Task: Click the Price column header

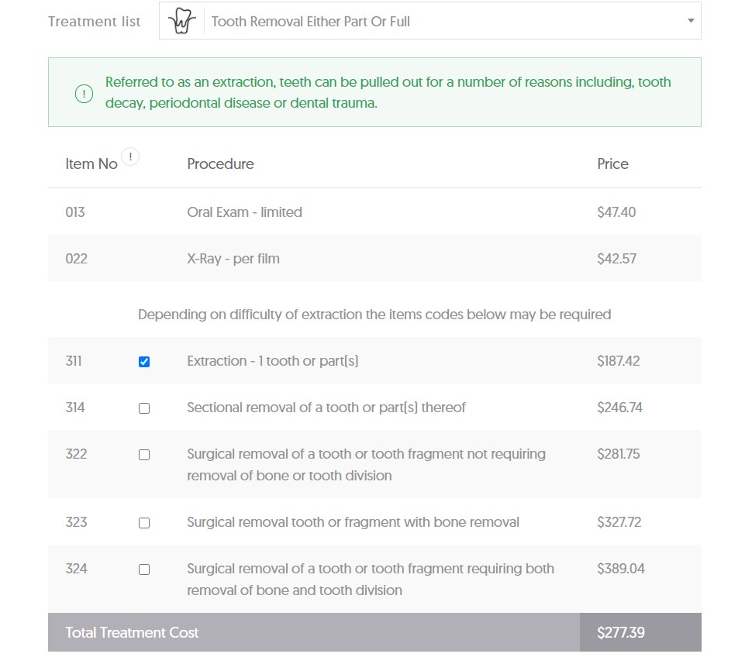Action: 612,163
